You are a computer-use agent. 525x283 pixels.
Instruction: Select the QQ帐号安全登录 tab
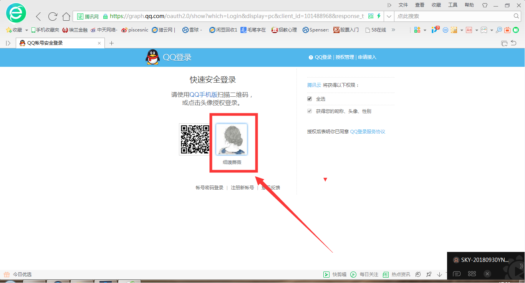click(60, 43)
